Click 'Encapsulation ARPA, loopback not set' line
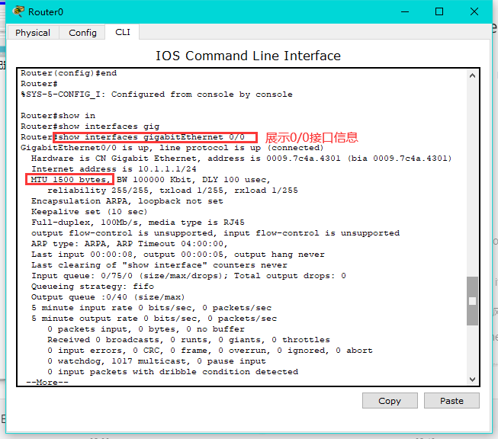The height and width of the screenshot is (439, 498). click(127, 201)
